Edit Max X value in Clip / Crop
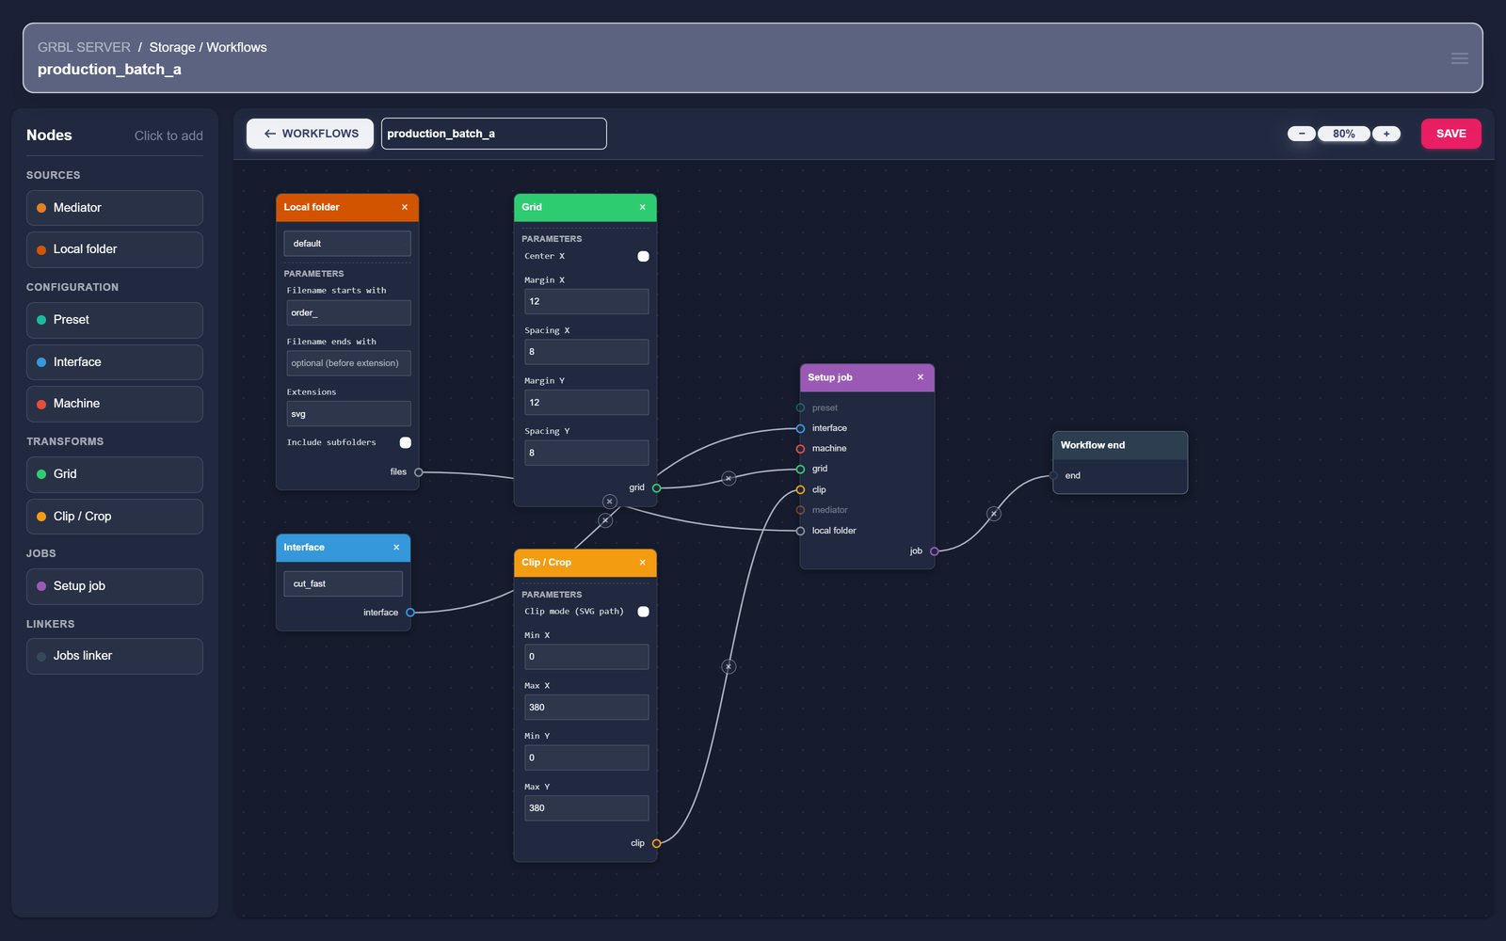 [586, 708]
